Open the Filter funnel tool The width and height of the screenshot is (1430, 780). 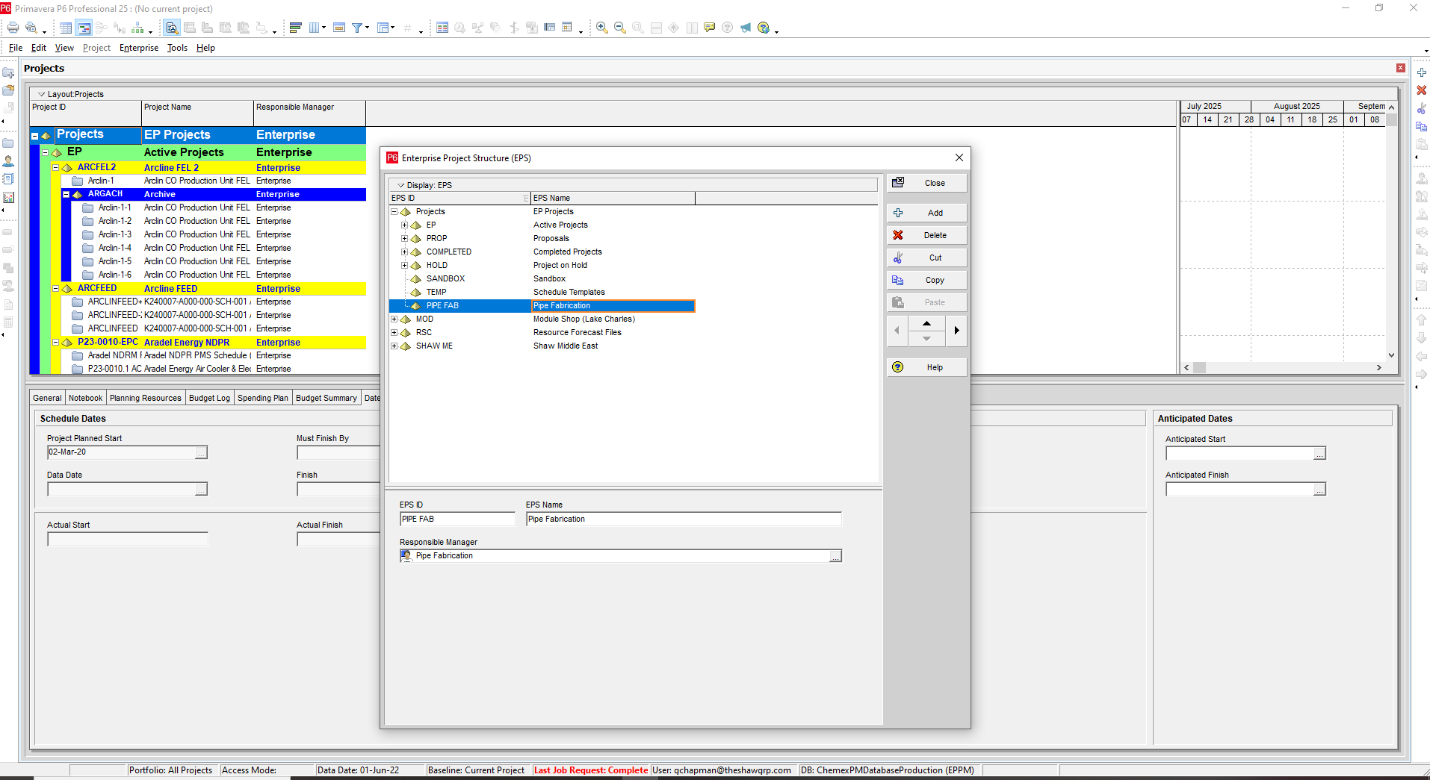(358, 28)
